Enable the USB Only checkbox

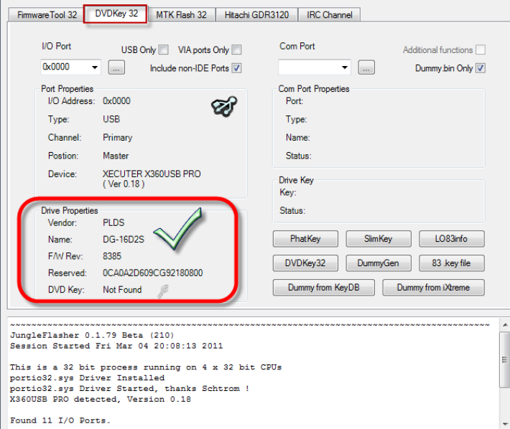coord(164,49)
